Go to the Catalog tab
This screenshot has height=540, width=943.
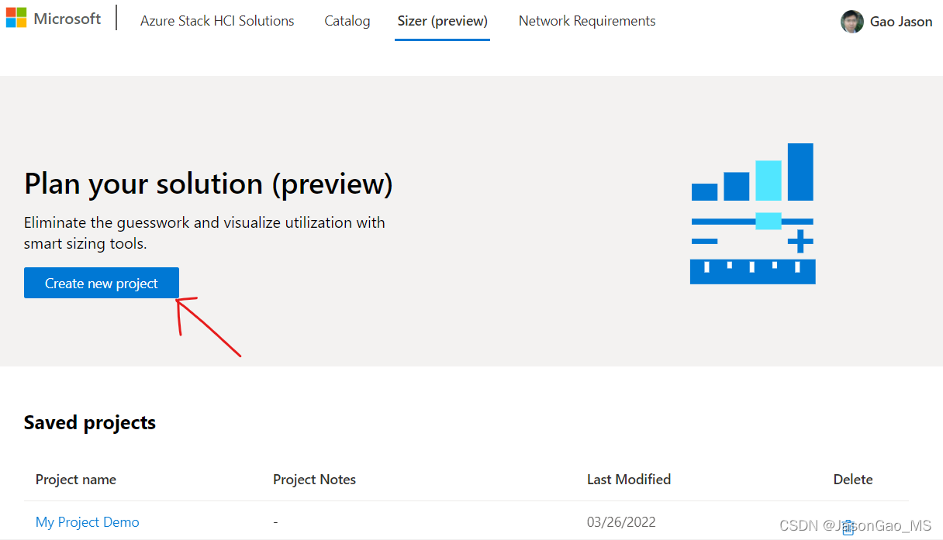(347, 21)
